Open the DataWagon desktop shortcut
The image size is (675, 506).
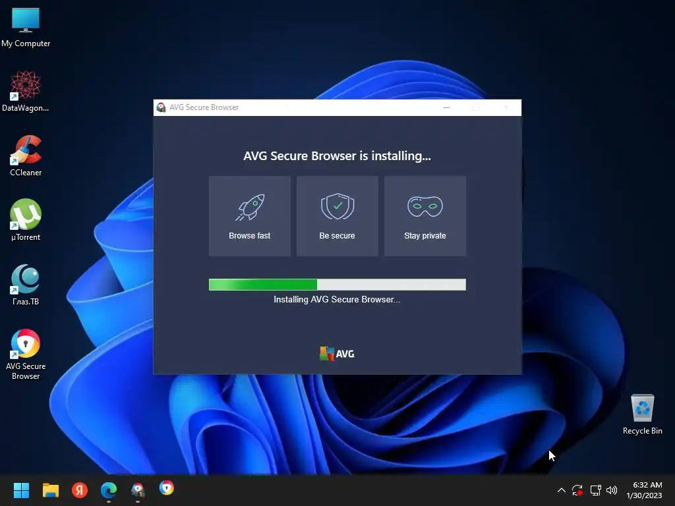click(x=26, y=91)
